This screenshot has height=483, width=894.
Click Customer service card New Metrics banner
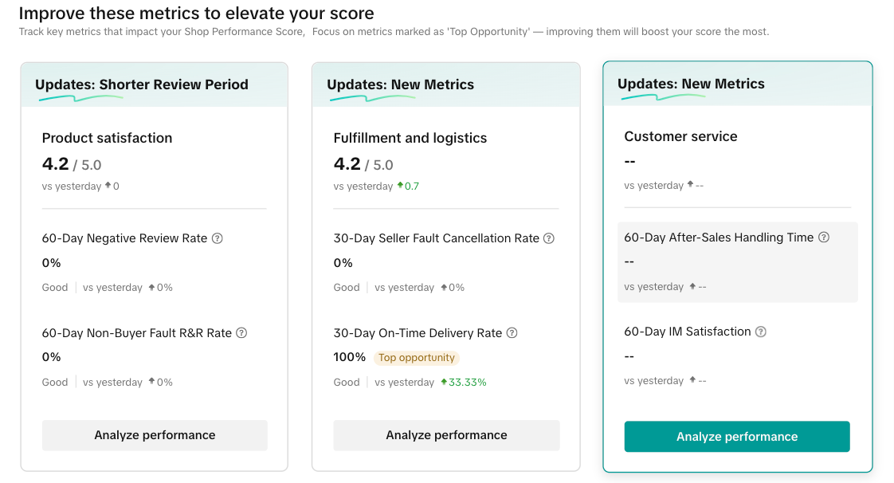[x=691, y=84]
